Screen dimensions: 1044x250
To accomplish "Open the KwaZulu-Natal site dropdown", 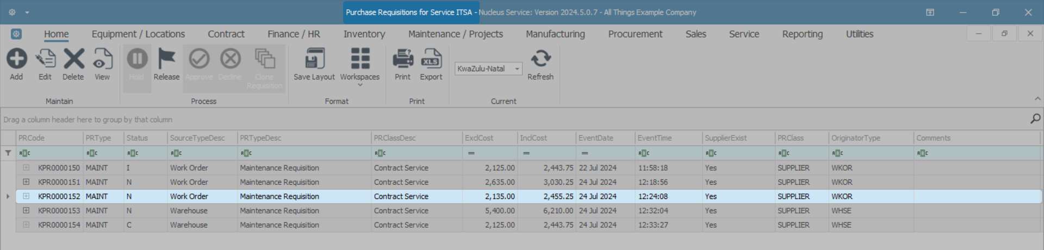I will click(x=517, y=69).
